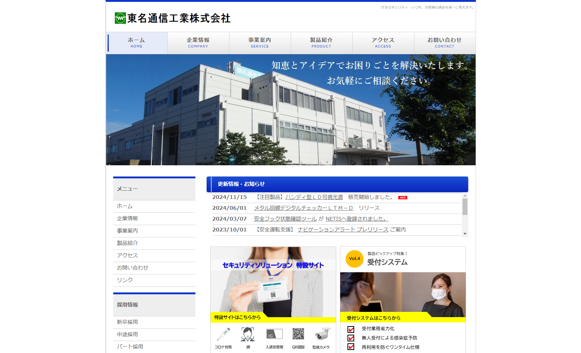Go to 事業案内 SERVICE navigation tab
Viewport: 581px width, 353px height.
click(260, 43)
